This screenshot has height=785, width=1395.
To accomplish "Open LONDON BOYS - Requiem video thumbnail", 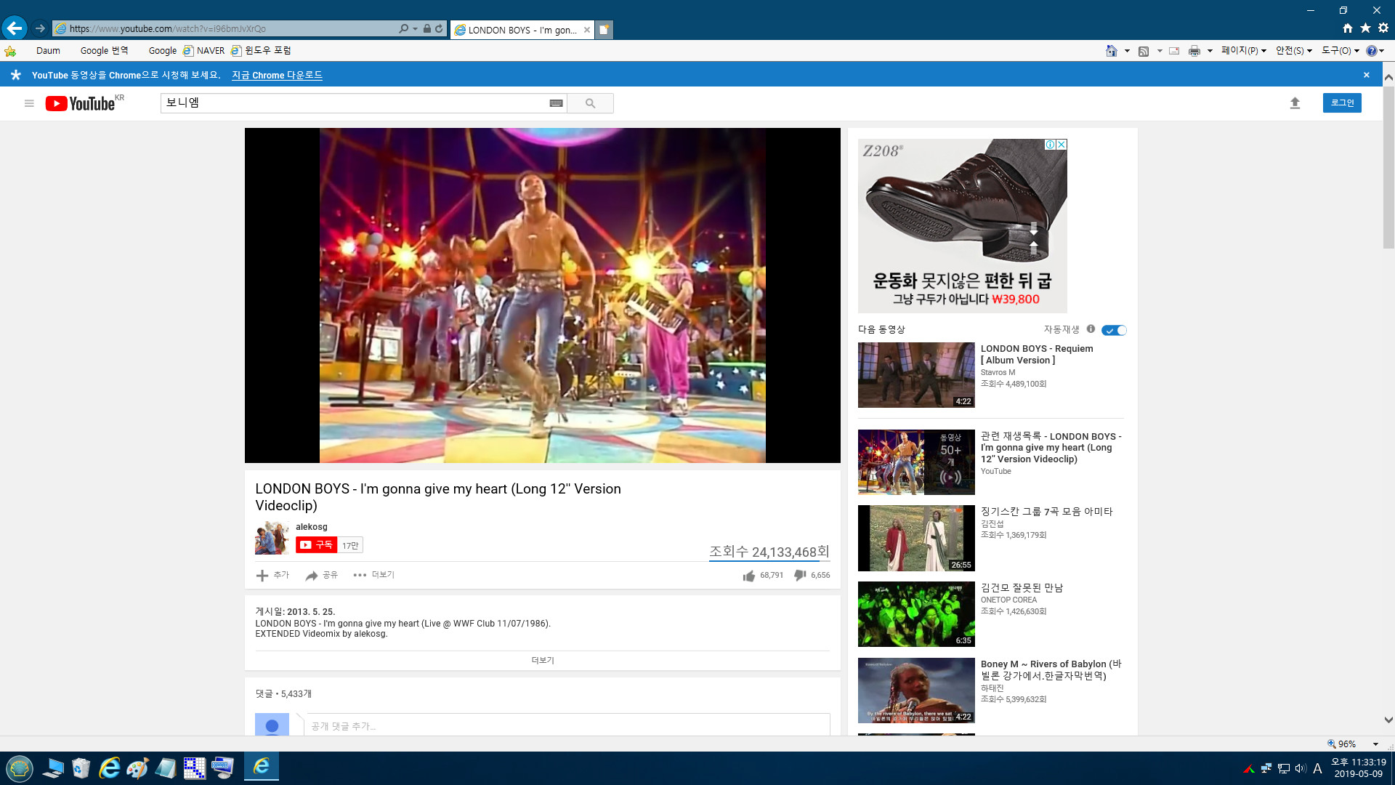I will pos(916,375).
